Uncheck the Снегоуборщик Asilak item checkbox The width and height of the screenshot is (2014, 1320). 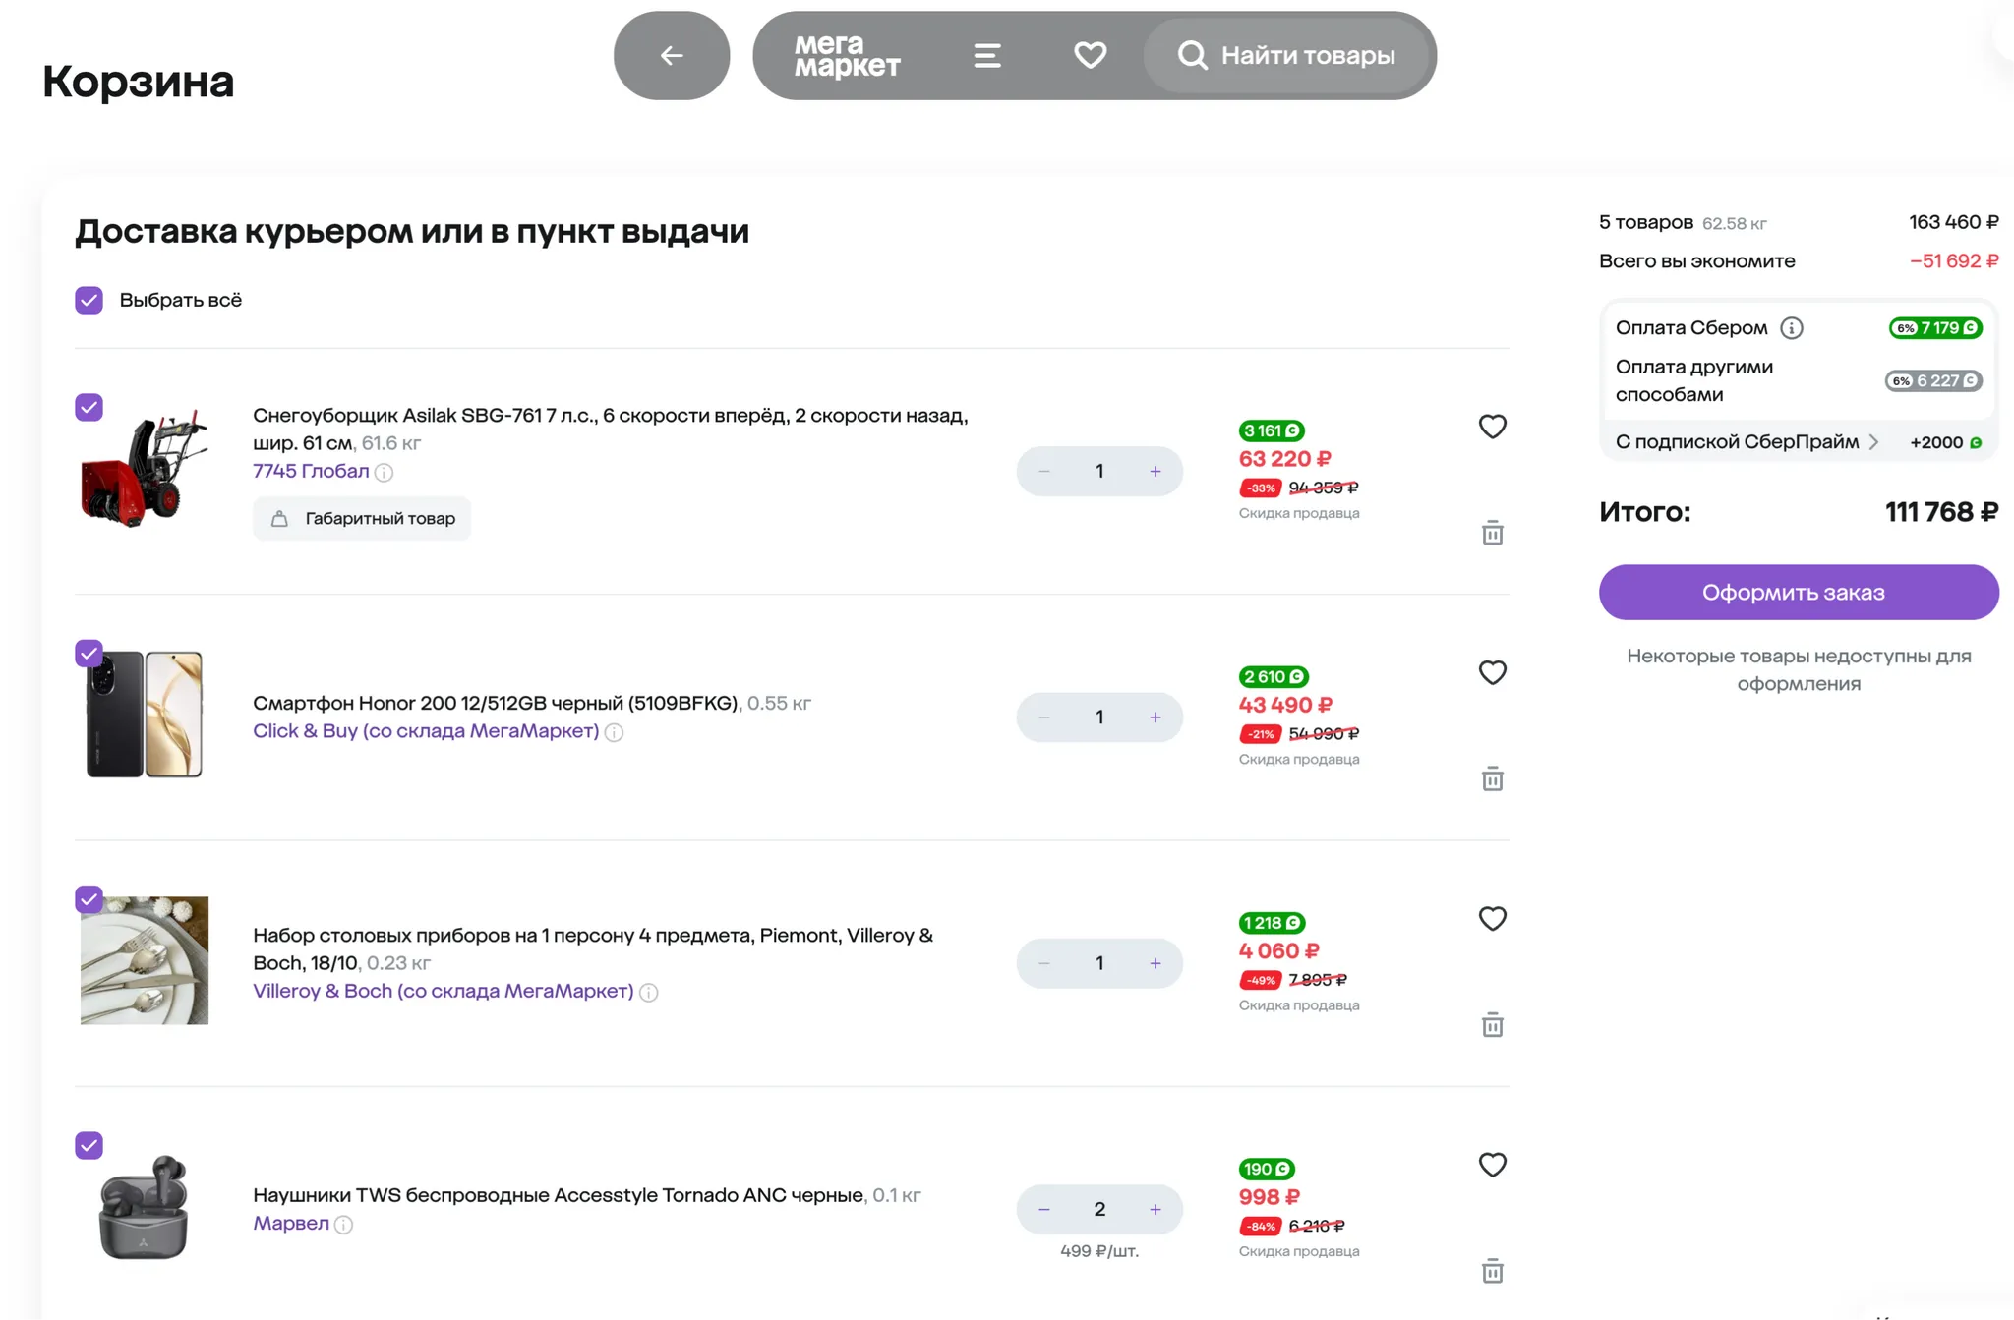click(x=89, y=407)
